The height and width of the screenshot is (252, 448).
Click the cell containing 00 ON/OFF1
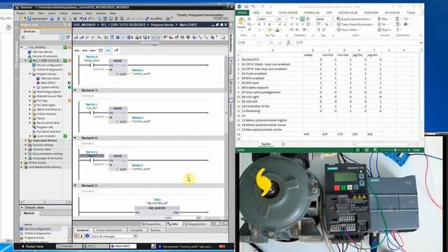pos(272,59)
